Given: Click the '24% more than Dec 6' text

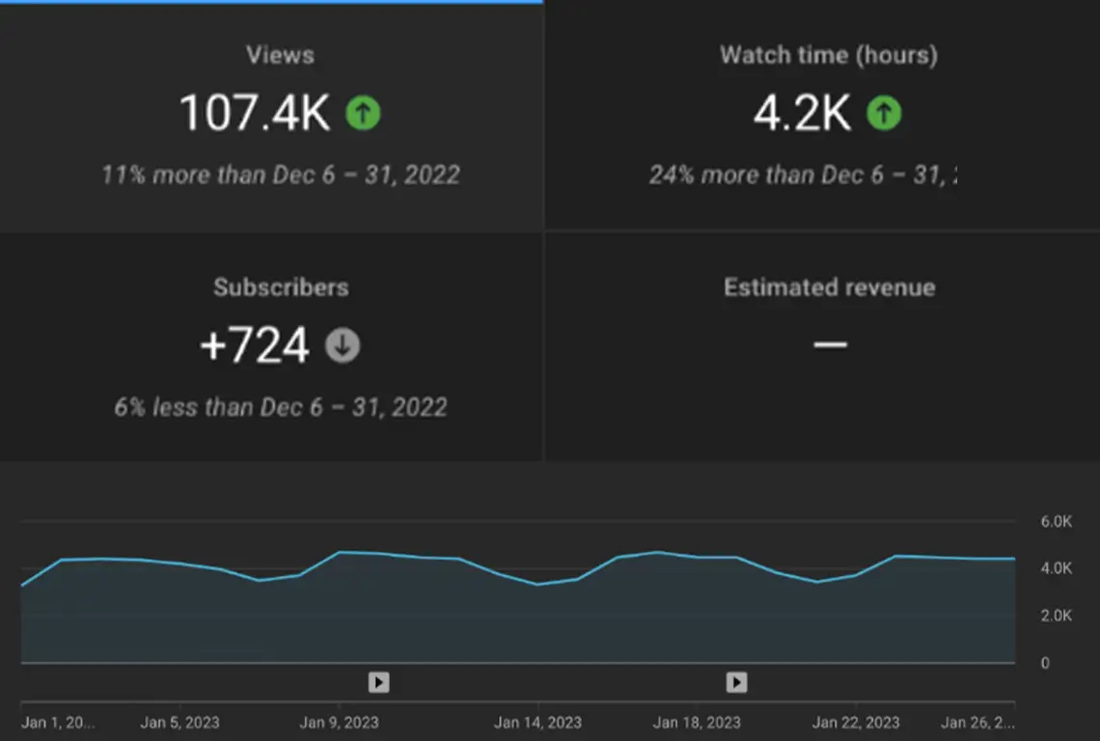Looking at the screenshot, I should tap(803, 176).
